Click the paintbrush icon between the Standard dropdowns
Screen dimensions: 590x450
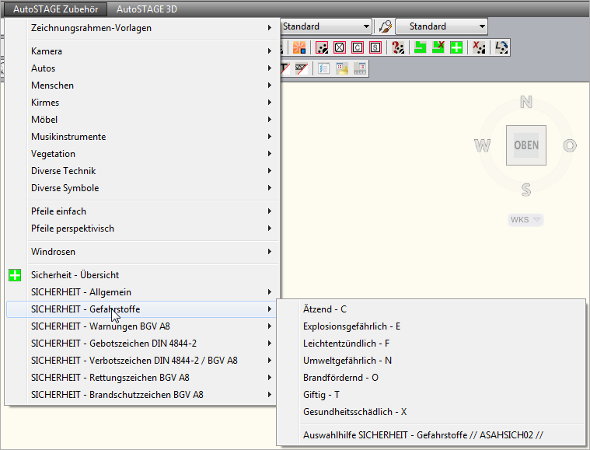384,26
